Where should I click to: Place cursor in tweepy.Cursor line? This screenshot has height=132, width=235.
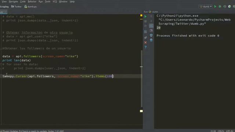point(58,76)
